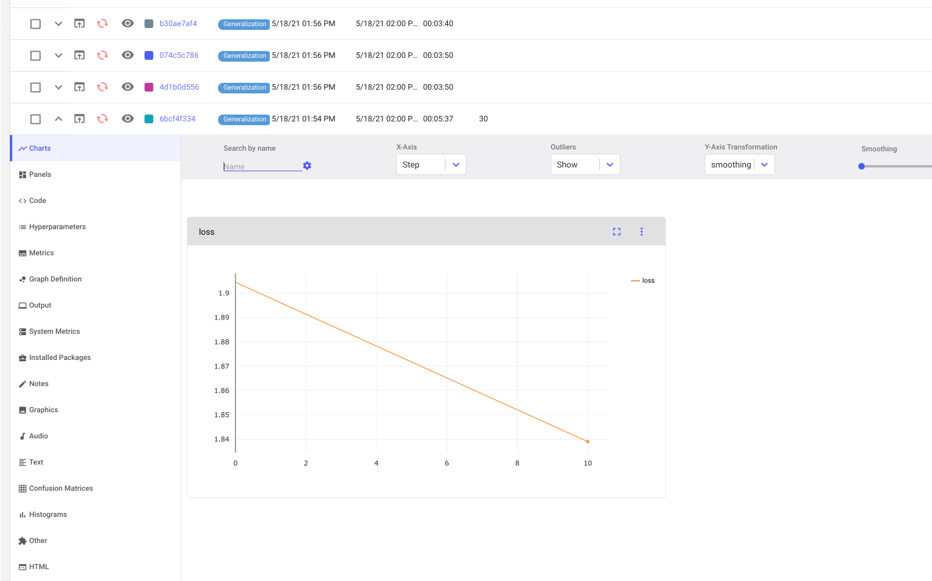Switch to the Graph Definition section
The image size is (932, 581).
click(55, 278)
